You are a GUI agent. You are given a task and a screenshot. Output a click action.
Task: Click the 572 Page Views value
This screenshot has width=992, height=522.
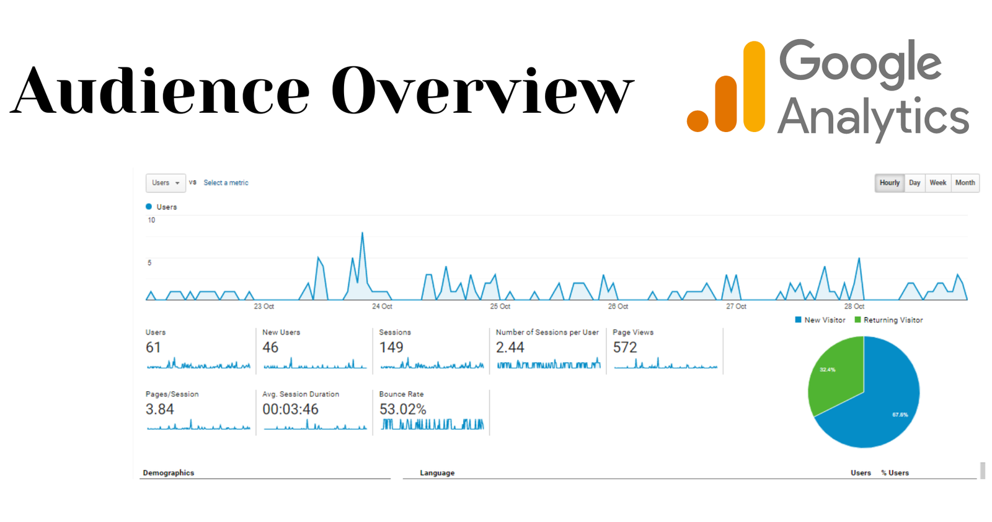pyautogui.click(x=625, y=348)
